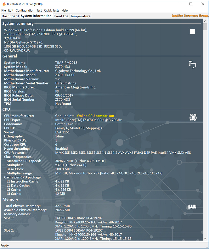
Task: Select the System Information tab
Action: 36,16
